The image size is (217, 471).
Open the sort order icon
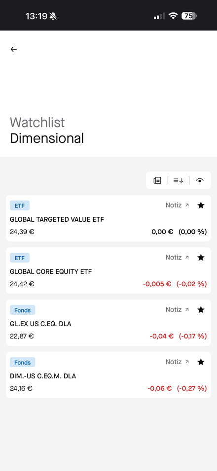(178, 180)
